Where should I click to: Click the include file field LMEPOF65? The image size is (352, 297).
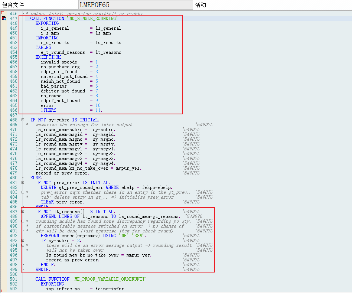coord(136,5)
